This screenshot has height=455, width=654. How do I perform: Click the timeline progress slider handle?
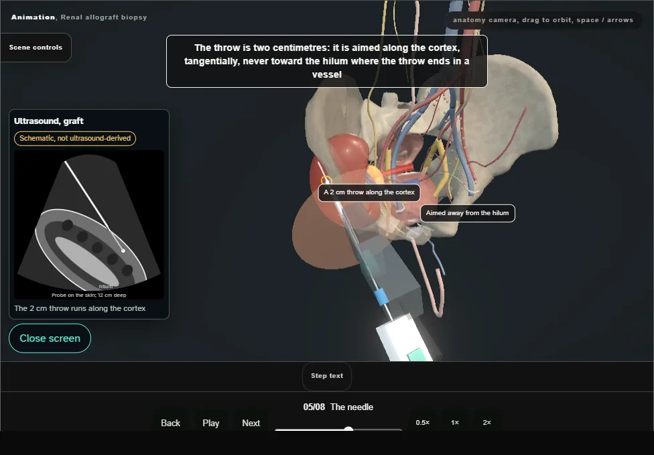(x=348, y=429)
